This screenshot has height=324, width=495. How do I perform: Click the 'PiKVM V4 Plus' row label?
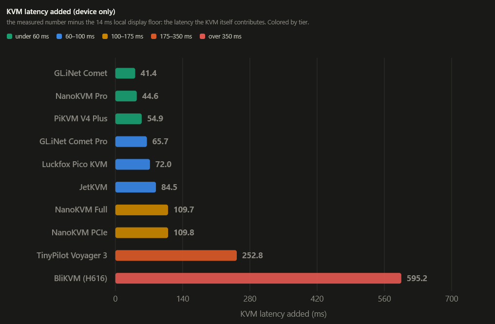coord(80,119)
